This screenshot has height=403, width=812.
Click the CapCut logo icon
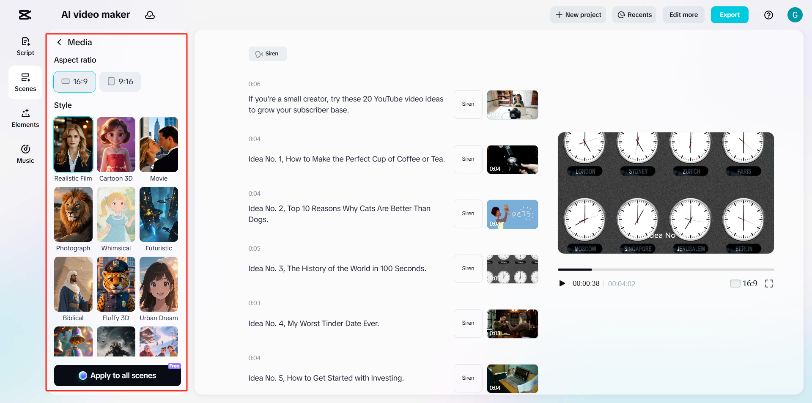[x=25, y=15]
